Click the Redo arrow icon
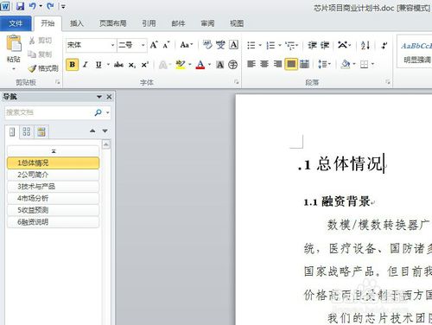Viewport: 432px width, 325px height. point(50,6)
